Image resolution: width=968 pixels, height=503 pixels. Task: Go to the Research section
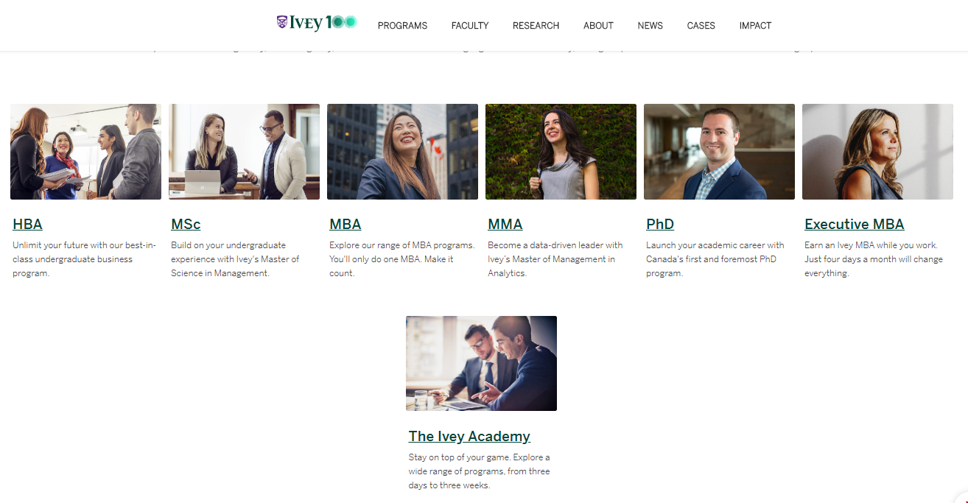(x=536, y=26)
